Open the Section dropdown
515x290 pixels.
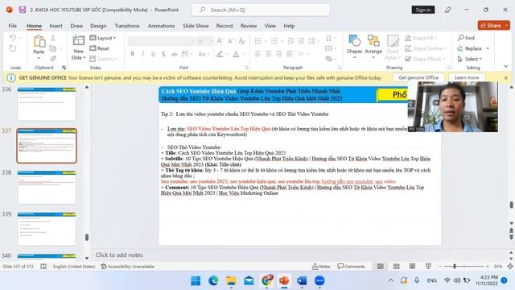[103, 59]
